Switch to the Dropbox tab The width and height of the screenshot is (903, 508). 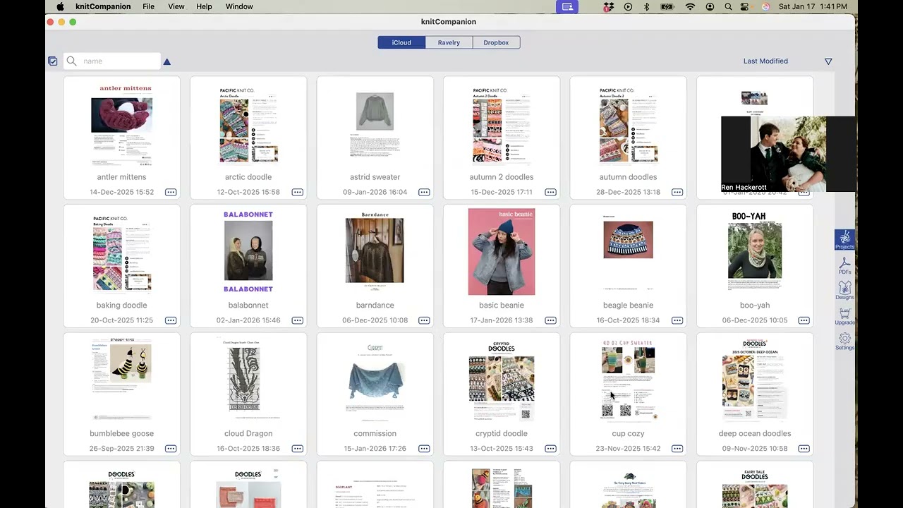click(496, 42)
